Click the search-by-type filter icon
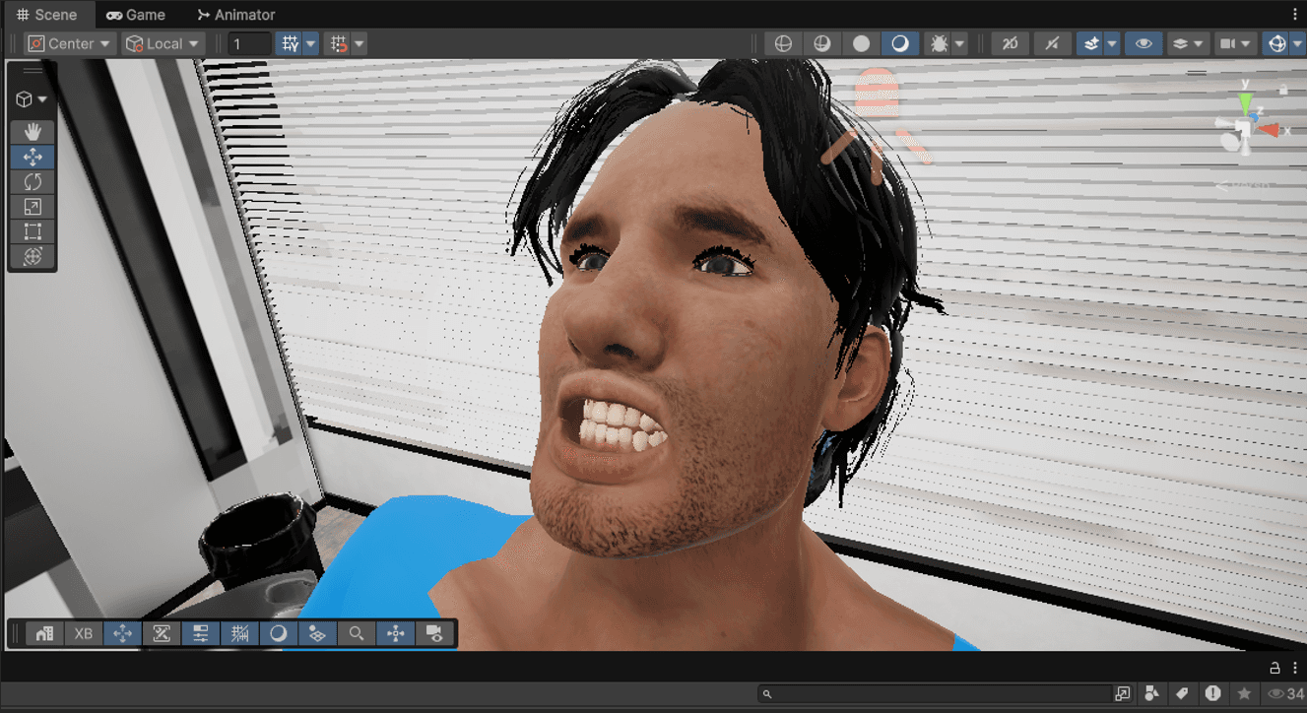This screenshot has height=713, width=1307. pos(1151,694)
